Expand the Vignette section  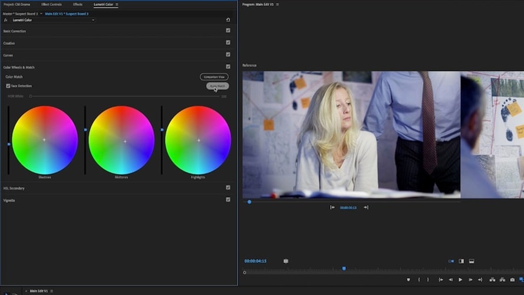click(9, 201)
